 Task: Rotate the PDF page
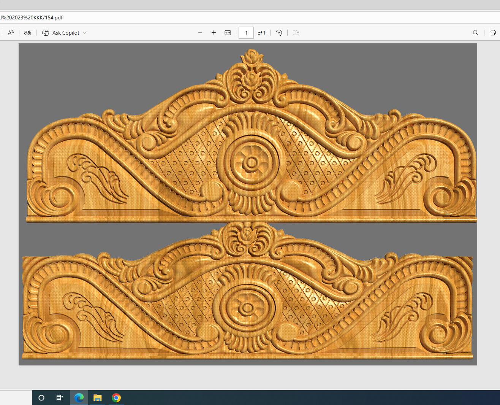coord(279,33)
